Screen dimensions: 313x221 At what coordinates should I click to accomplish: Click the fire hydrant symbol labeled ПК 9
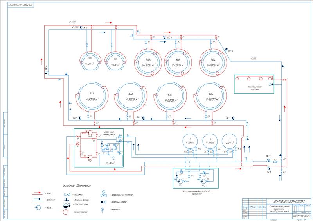click(226, 50)
